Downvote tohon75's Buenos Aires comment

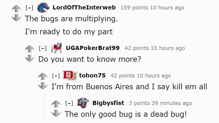pyautogui.click(x=42, y=86)
